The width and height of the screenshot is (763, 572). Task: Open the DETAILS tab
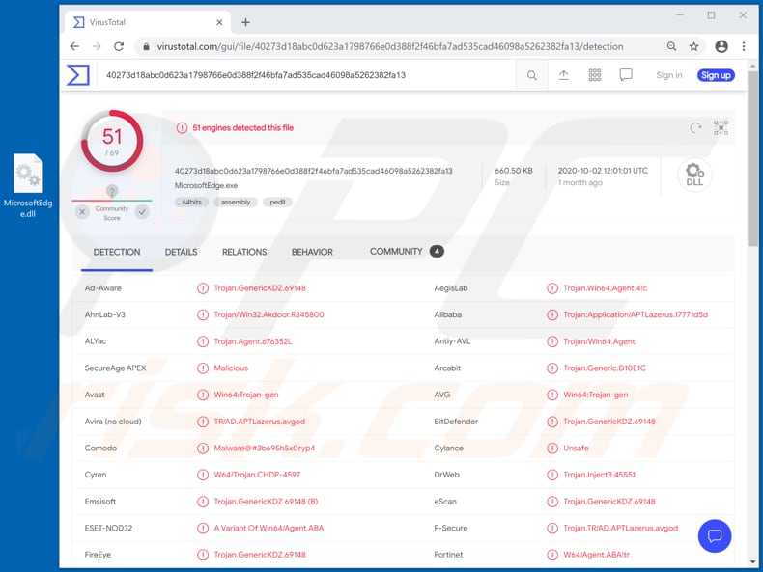click(181, 252)
